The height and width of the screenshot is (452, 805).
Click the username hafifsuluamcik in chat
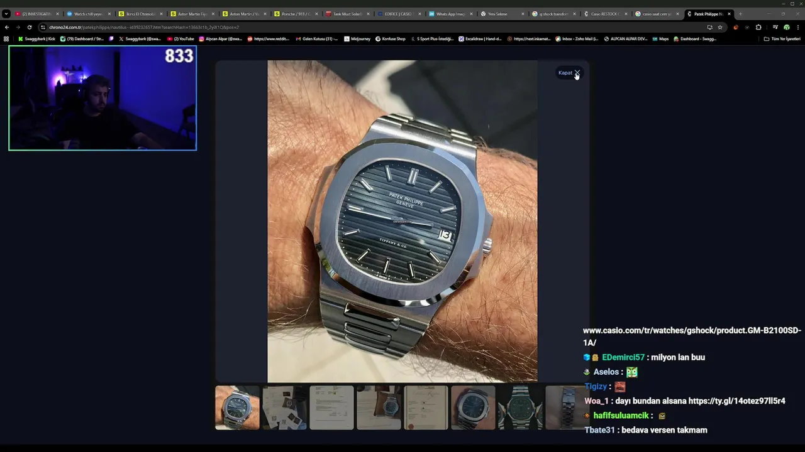621,416
